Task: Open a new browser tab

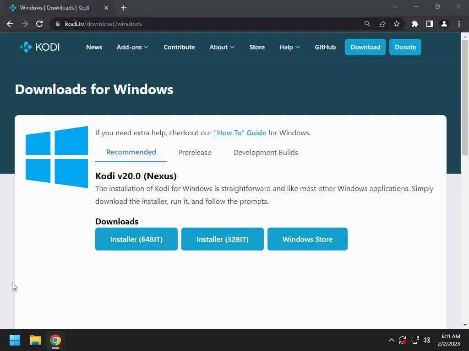Action: [x=124, y=8]
